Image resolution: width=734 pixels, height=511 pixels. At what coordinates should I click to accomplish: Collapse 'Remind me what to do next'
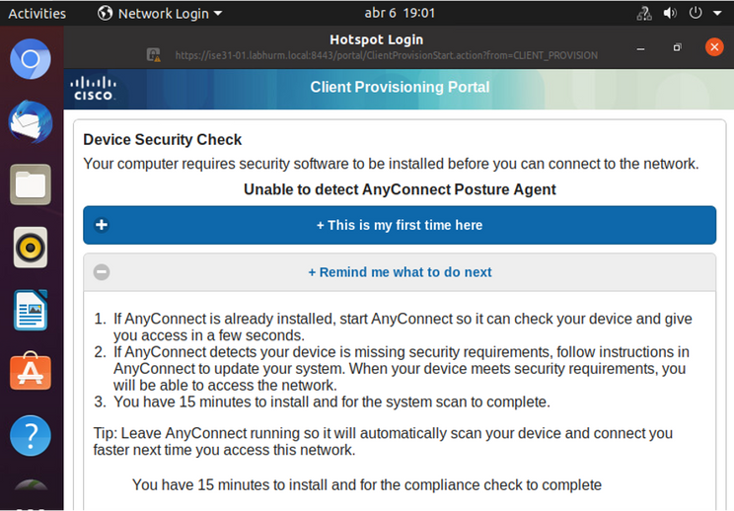pyautogui.click(x=400, y=272)
